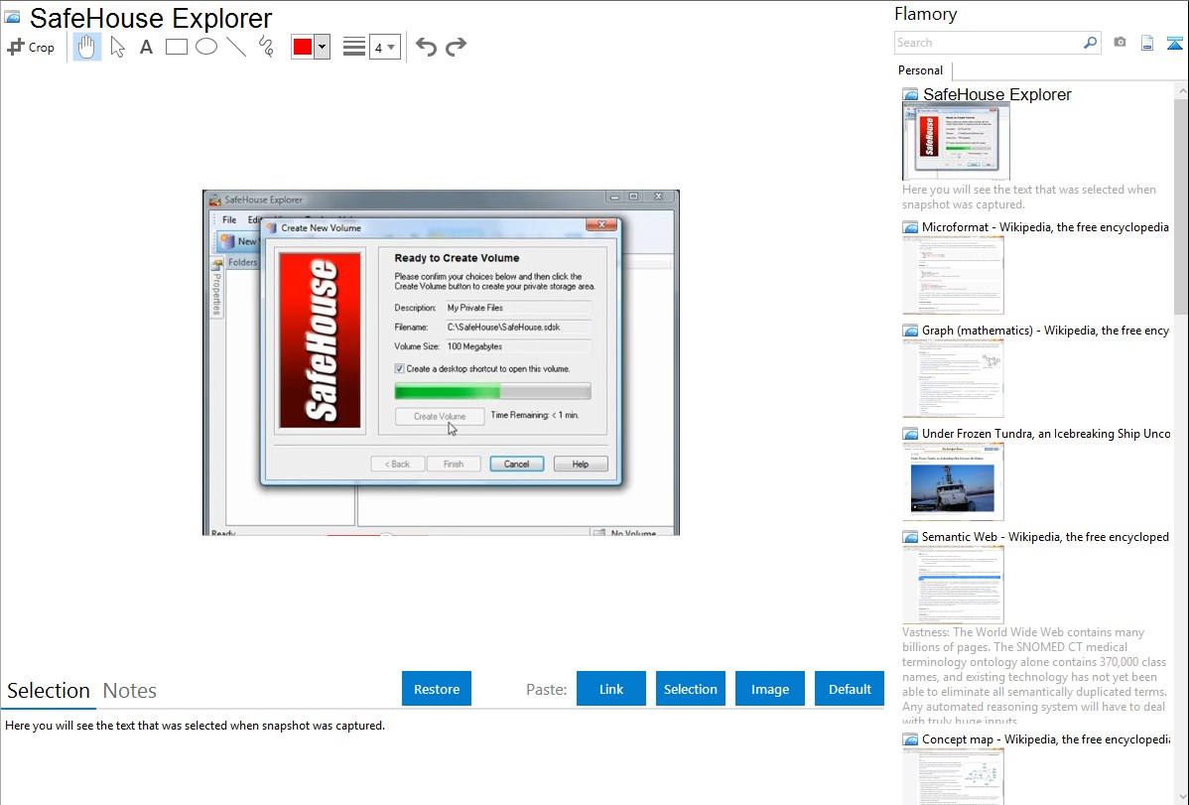Click the greyed Create Volume button
The width and height of the screenshot is (1189, 805).
439,416
